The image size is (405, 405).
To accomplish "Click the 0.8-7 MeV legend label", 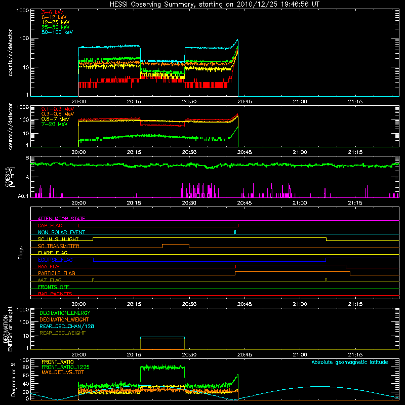I will [x=56, y=119].
